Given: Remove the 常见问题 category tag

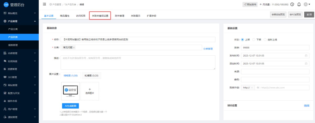Looking at the screenshot, I should coord(74,48).
